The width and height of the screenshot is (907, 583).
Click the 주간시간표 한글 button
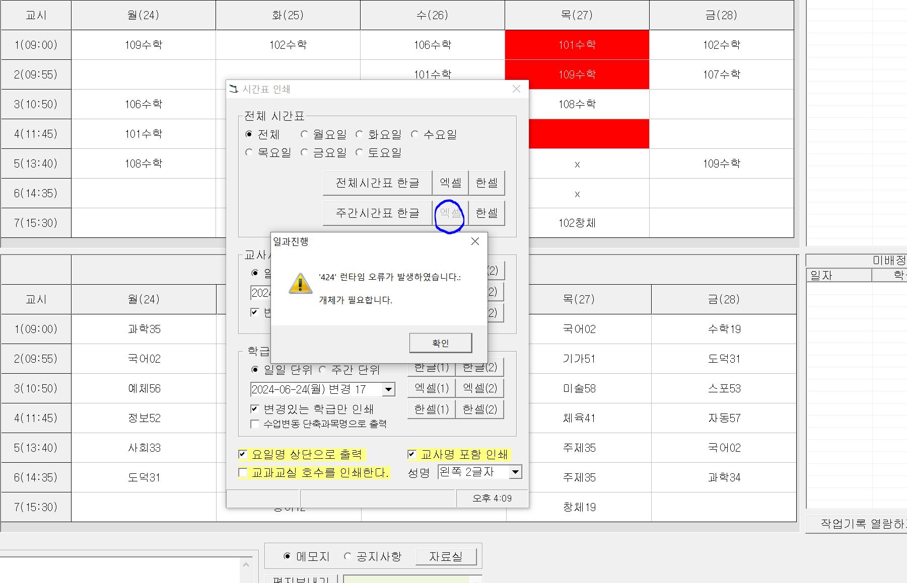pyautogui.click(x=378, y=213)
